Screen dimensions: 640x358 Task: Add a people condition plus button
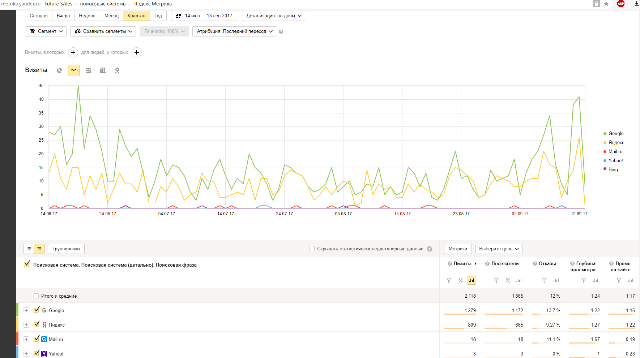(137, 52)
